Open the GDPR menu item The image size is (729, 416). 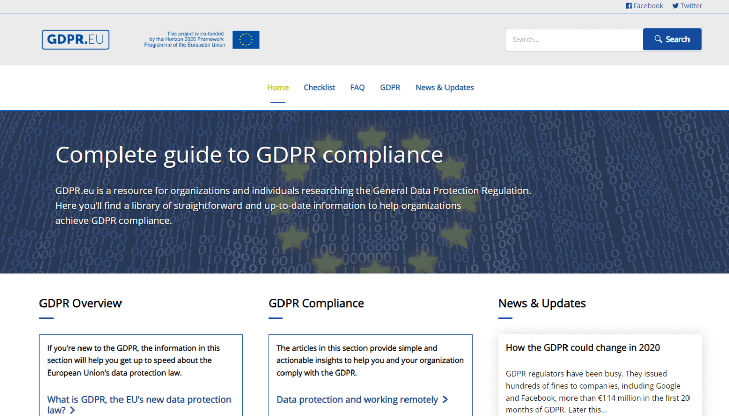390,87
